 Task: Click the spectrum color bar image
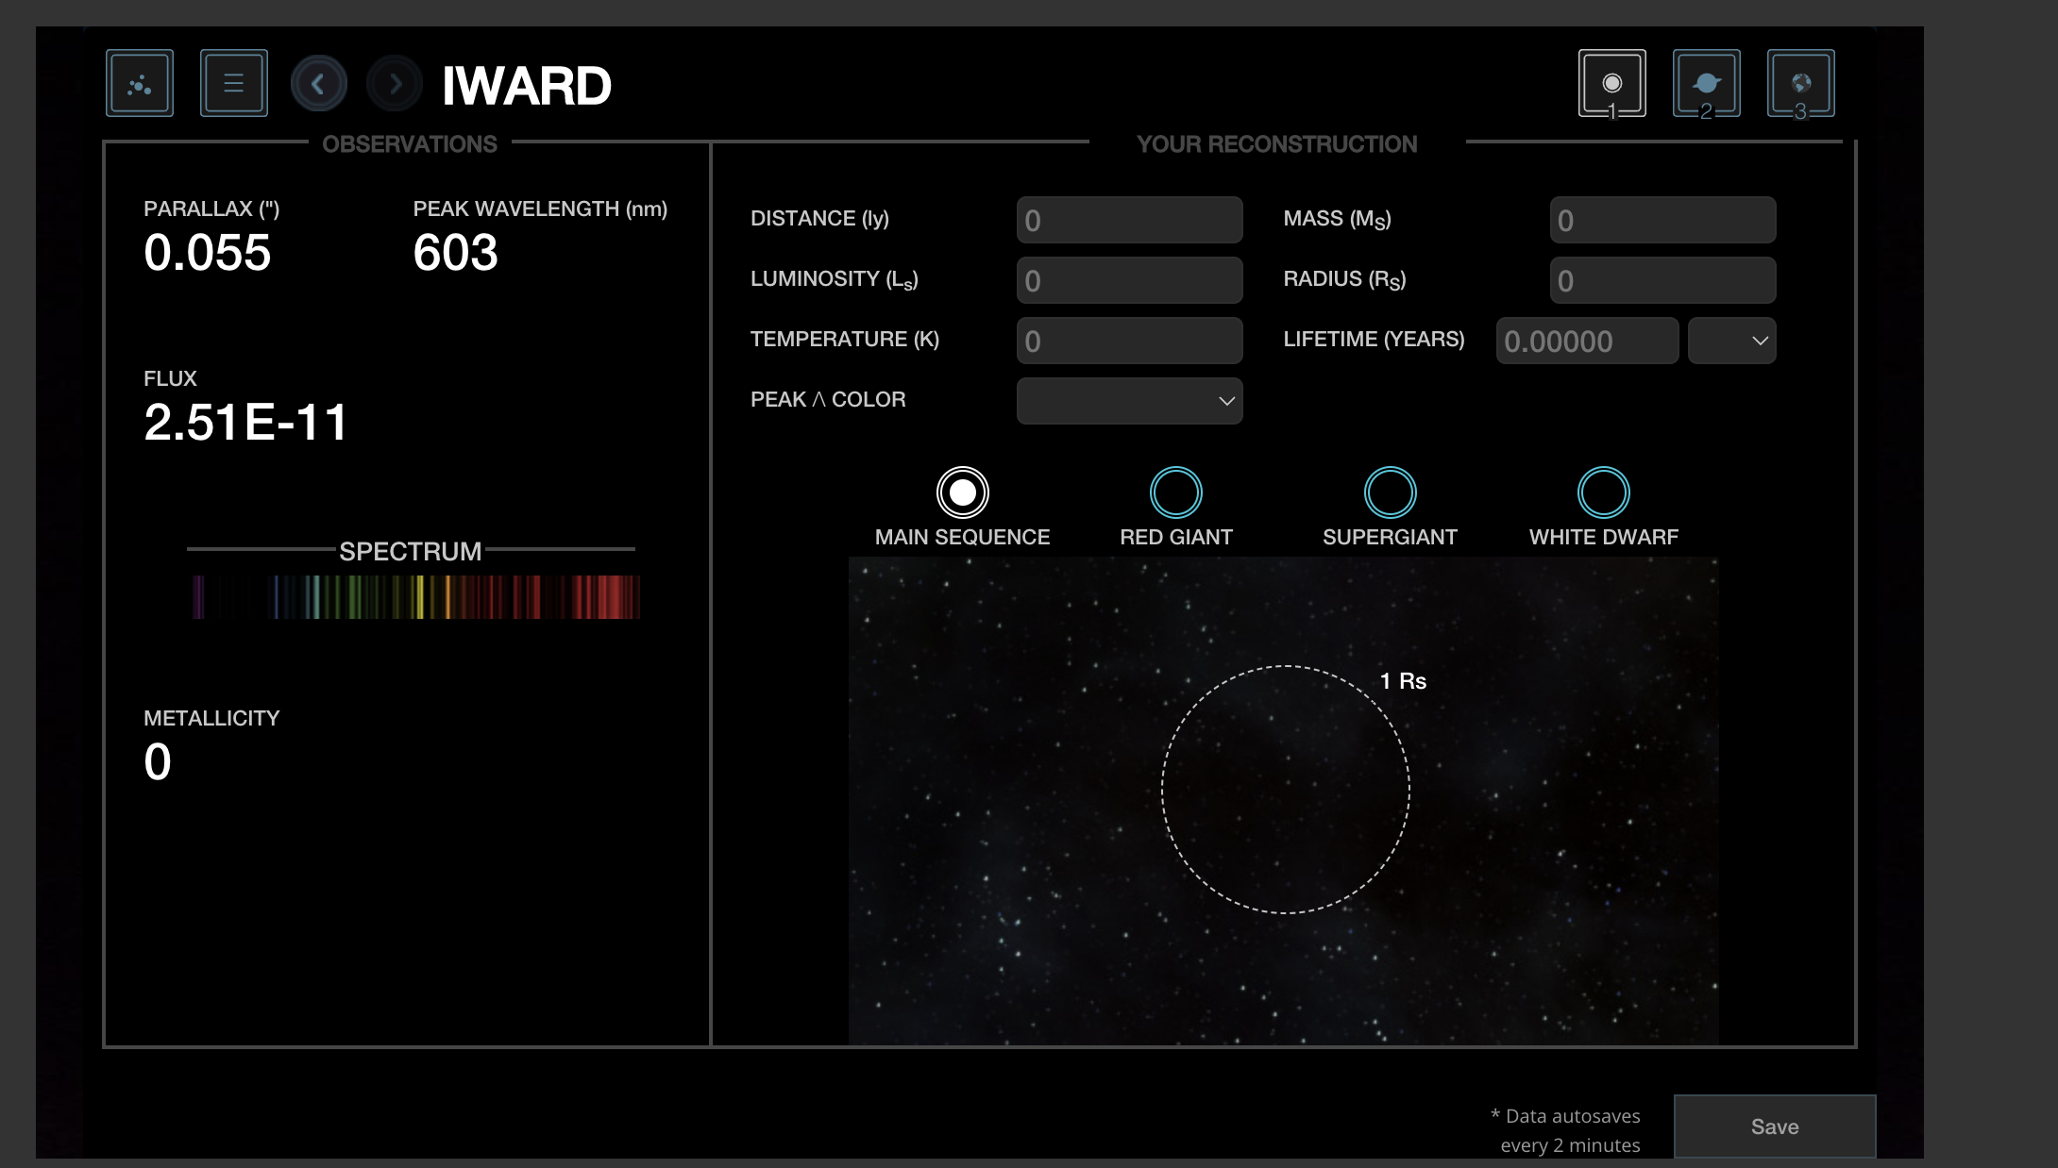point(415,596)
